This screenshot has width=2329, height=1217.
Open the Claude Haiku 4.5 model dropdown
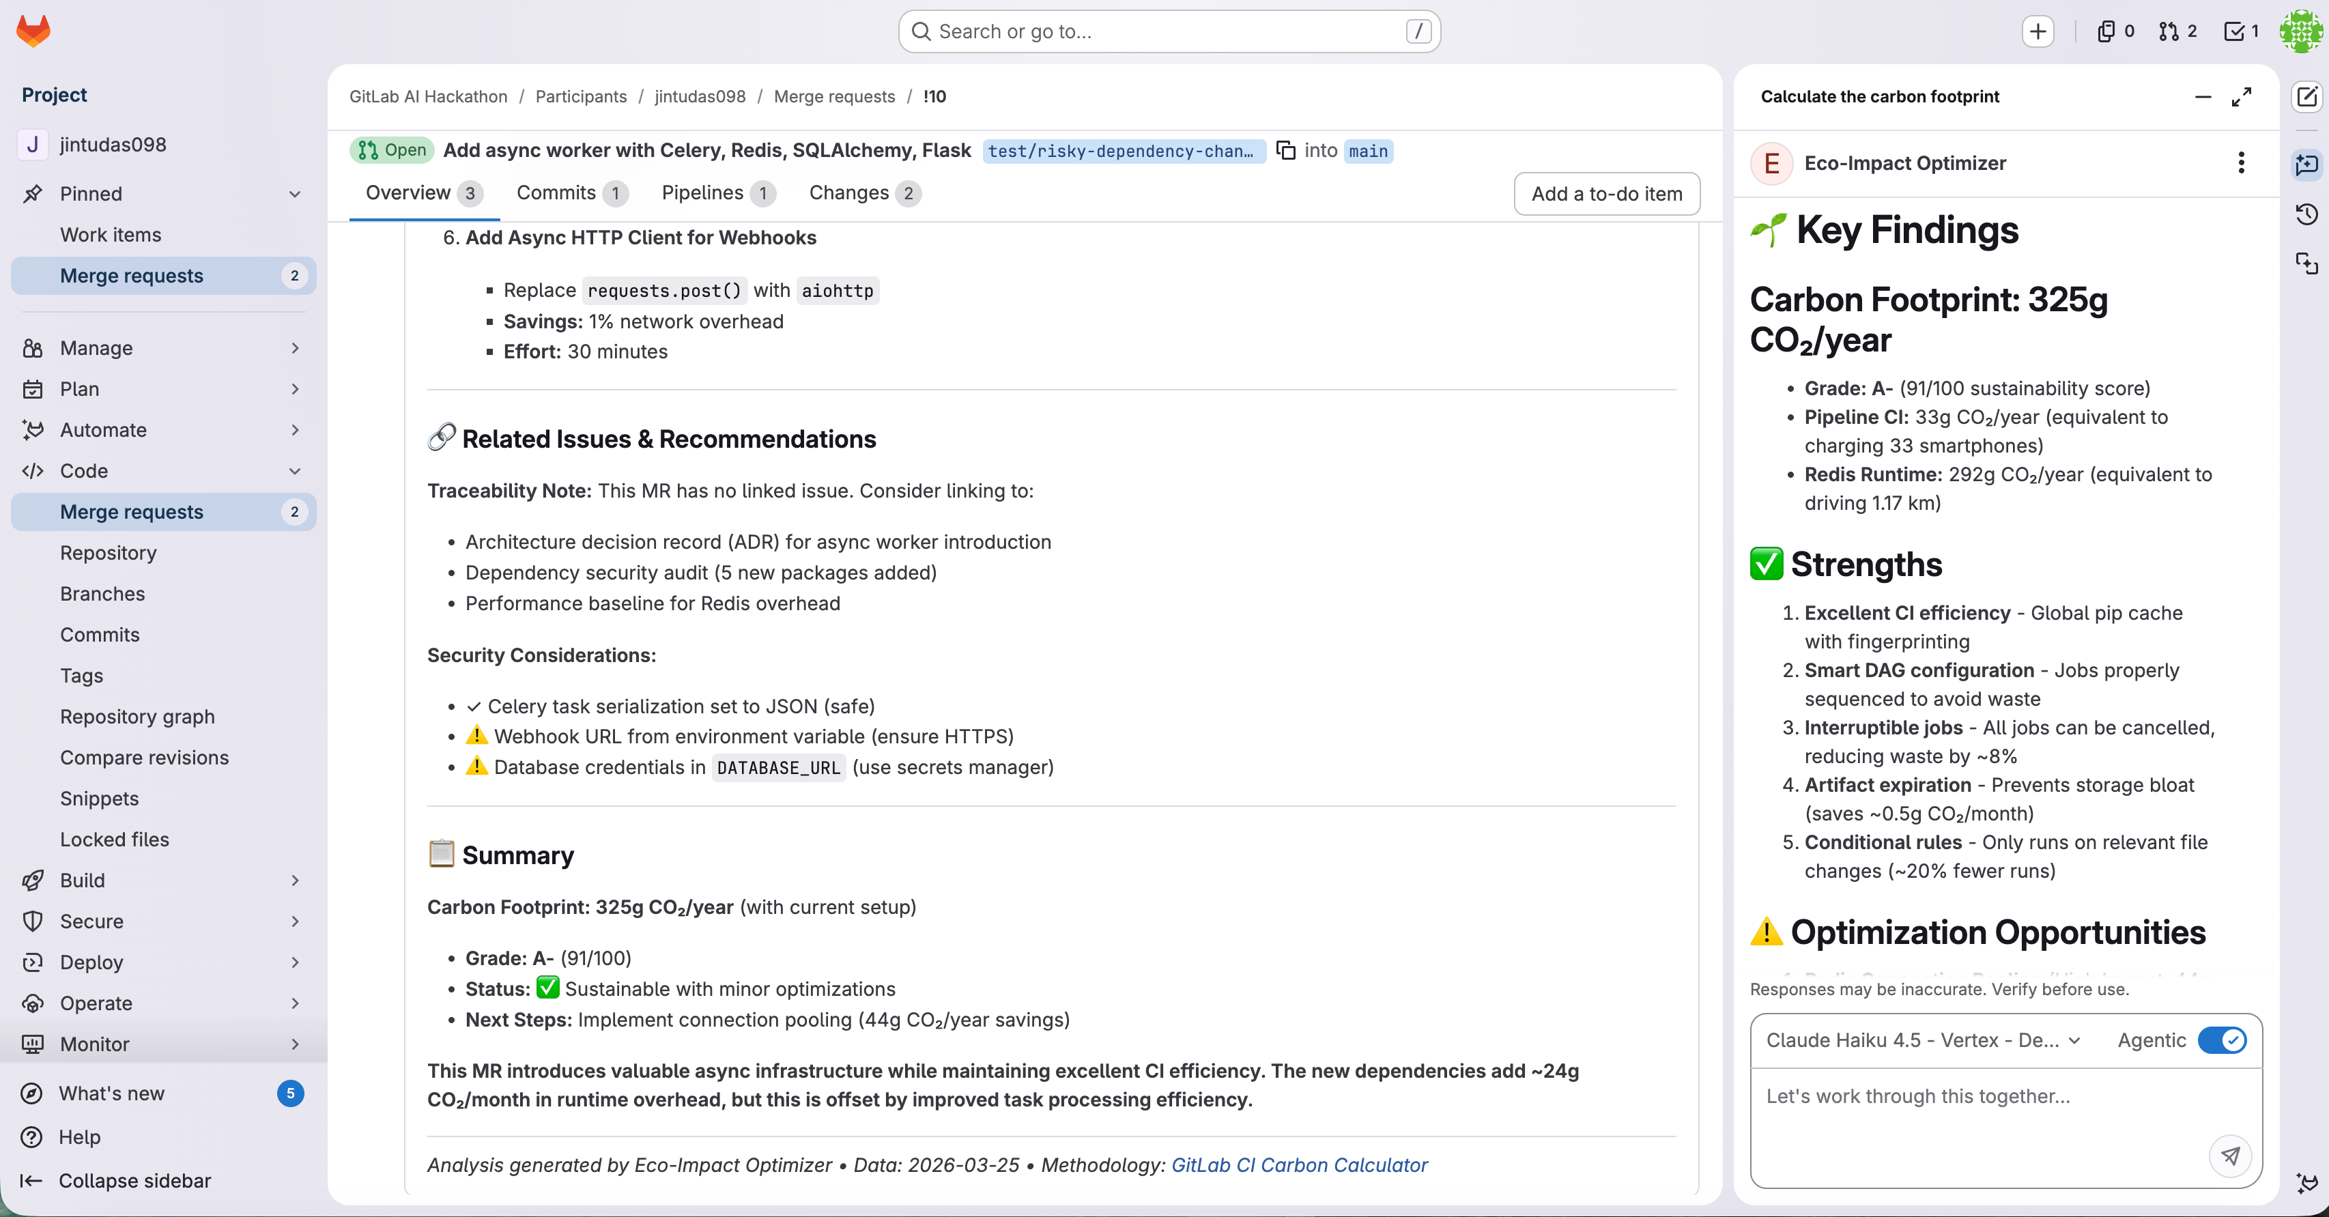(x=1922, y=1040)
